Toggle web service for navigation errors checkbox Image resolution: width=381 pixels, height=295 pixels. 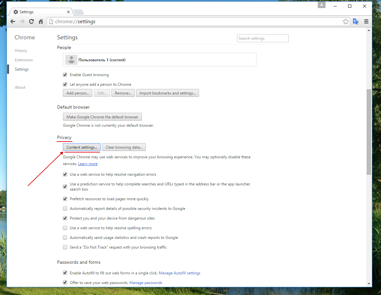pos(65,174)
